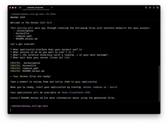Click '- README.Docker.md' in the file list
The width and height of the screenshot is (168, 124).
pos(25,39)
